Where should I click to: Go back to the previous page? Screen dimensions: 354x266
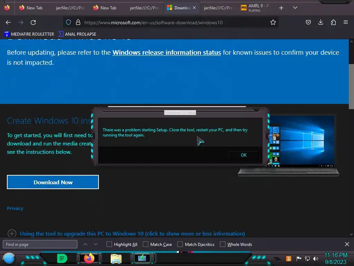tap(8, 23)
